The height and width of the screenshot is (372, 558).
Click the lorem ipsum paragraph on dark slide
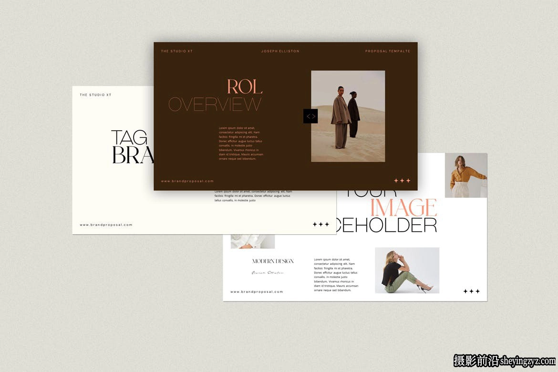[241, 143]
